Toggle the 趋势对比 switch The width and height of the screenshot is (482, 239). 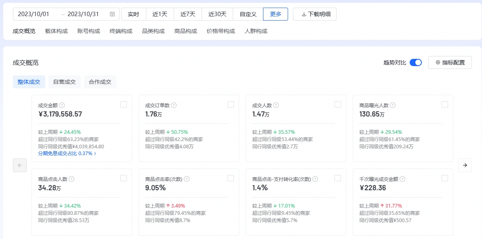(x=415, y=62)
